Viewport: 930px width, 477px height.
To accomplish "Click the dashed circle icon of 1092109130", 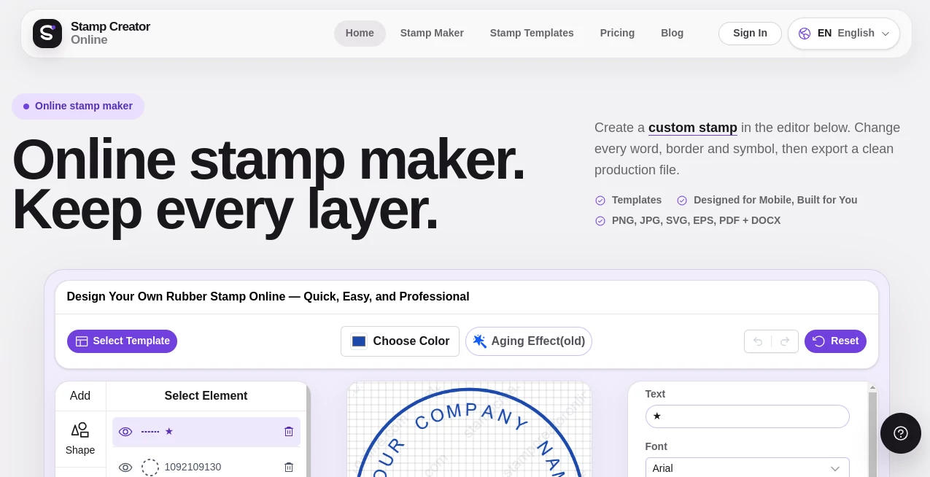I will pos(150,468).
